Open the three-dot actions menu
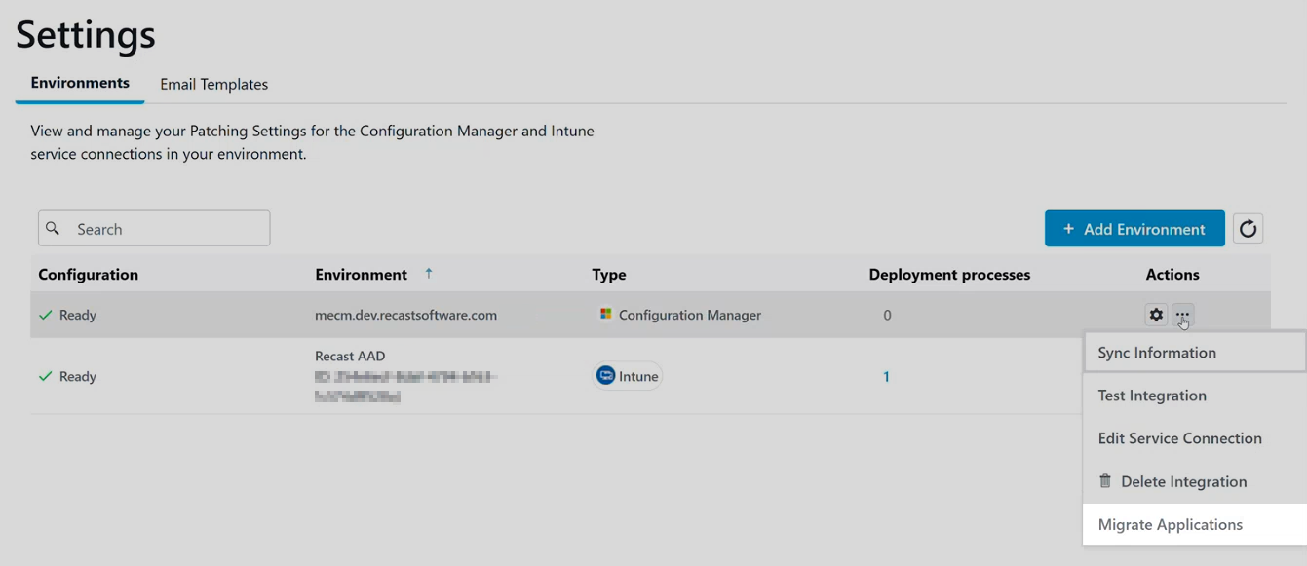The height and width of the screenshot is (566, 1307). 1182,315
